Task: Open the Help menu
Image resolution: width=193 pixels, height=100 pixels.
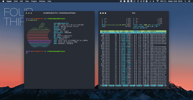Action: 49,1
